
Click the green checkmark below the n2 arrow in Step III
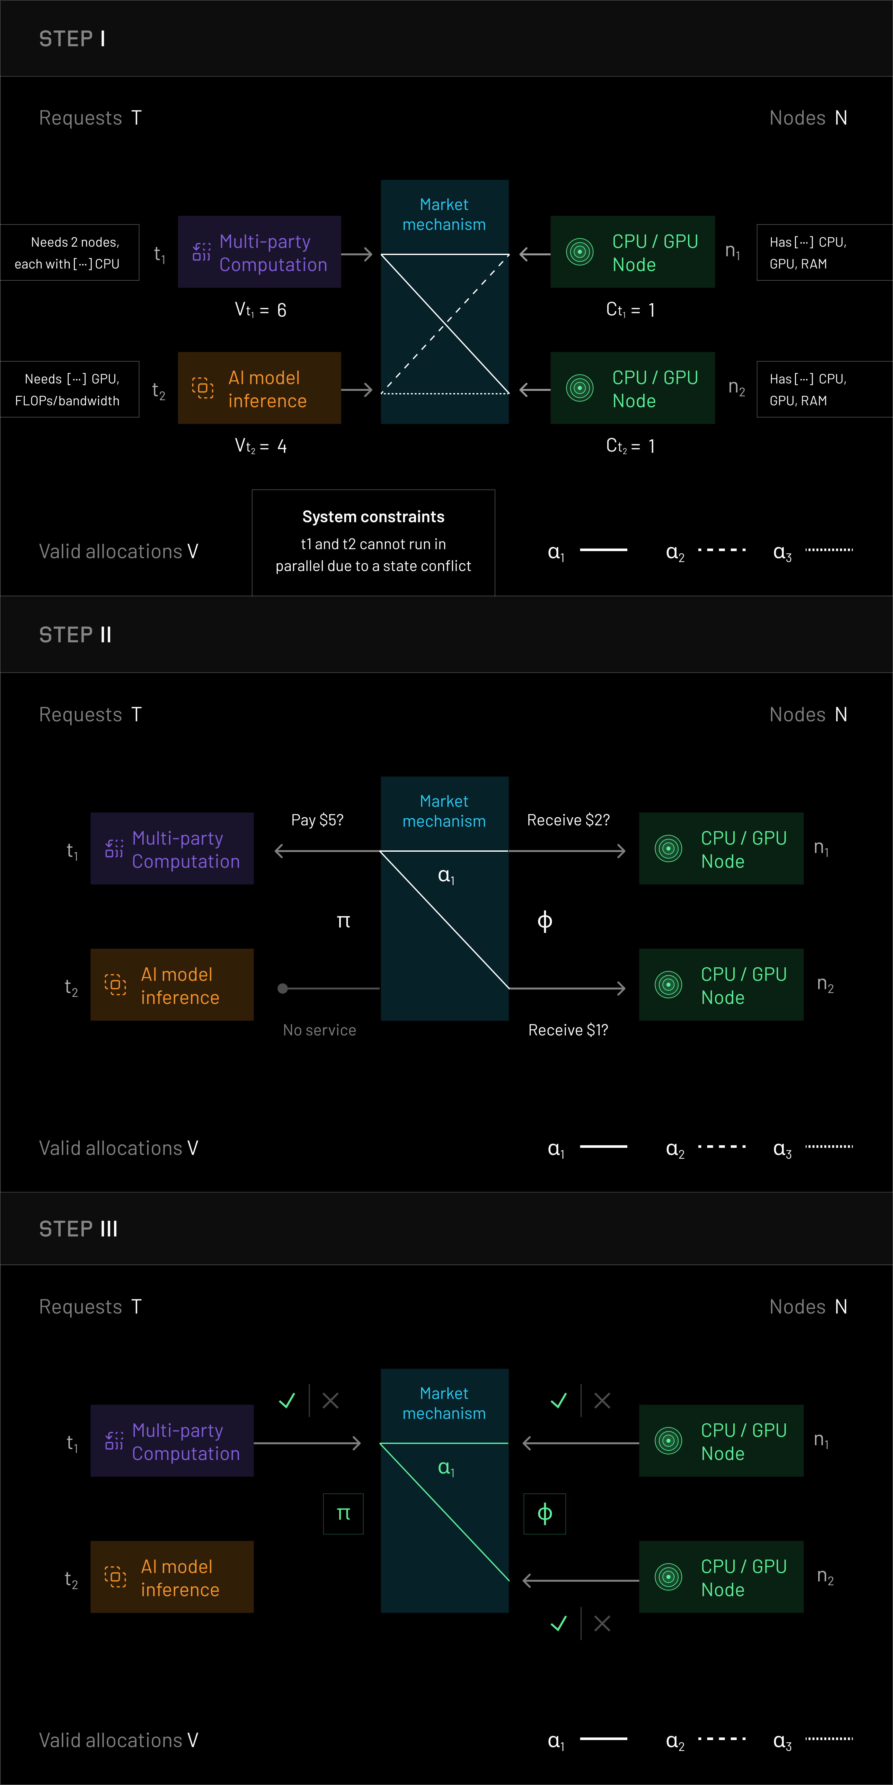point(559,1623)
